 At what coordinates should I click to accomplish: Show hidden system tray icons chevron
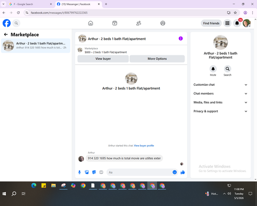click(224, 194)
